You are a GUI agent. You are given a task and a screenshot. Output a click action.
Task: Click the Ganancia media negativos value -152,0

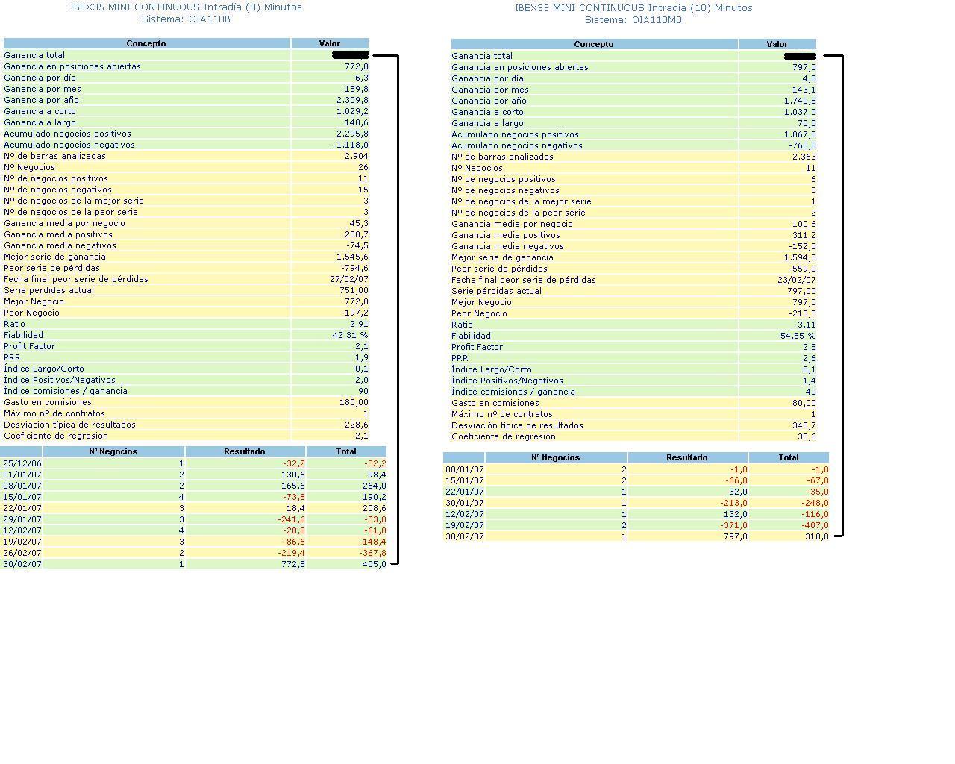803,246
